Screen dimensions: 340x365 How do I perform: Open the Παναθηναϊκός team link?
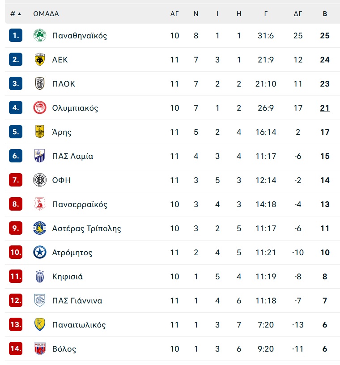[x=80, y=36]
